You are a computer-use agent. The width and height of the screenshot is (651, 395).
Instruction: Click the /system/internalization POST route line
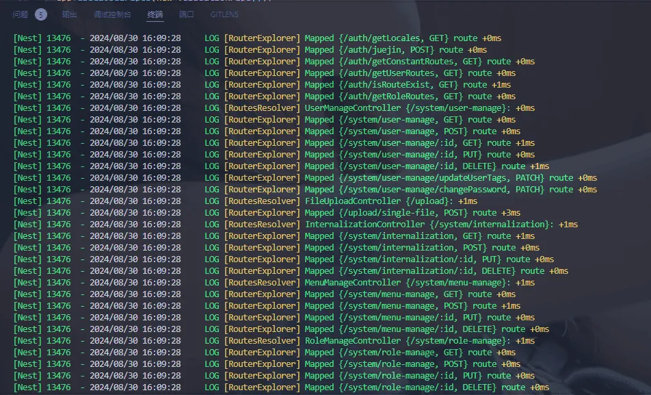[276, 248]
